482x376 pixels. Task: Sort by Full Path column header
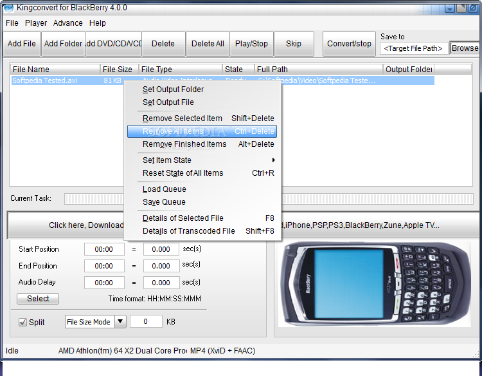[x=319, y=70]
